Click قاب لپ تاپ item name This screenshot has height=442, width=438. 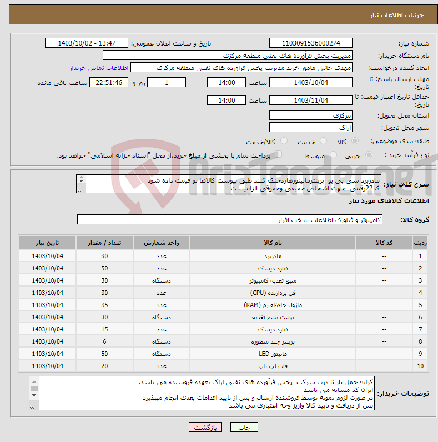click(x=273, y=366)
